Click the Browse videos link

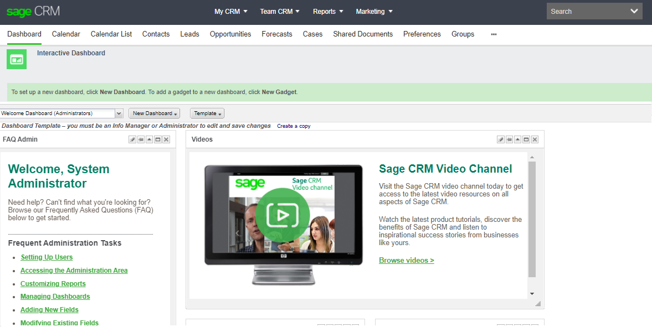(x=407, y=261)
